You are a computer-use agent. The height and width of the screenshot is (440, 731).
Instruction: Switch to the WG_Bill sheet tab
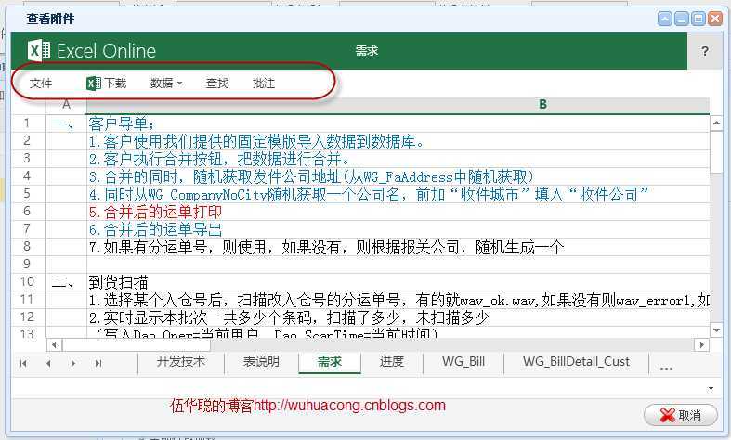click(463, 361)
